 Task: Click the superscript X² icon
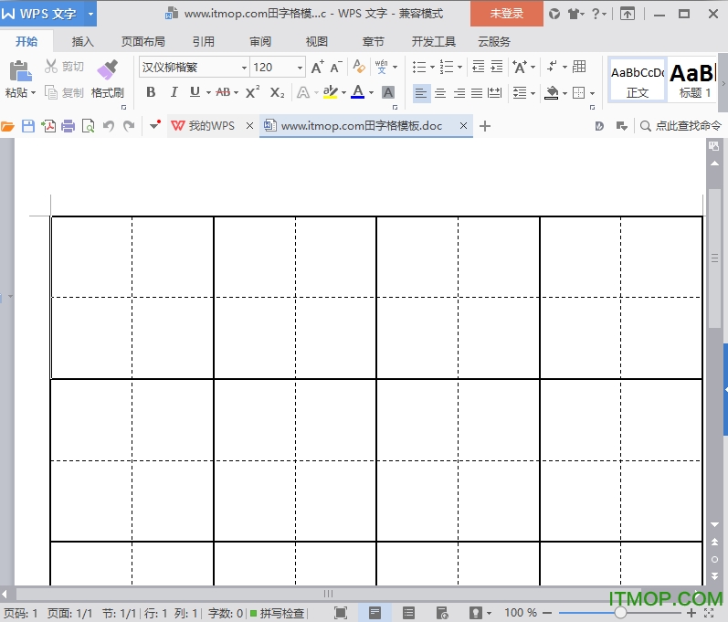tap(253, 92)
